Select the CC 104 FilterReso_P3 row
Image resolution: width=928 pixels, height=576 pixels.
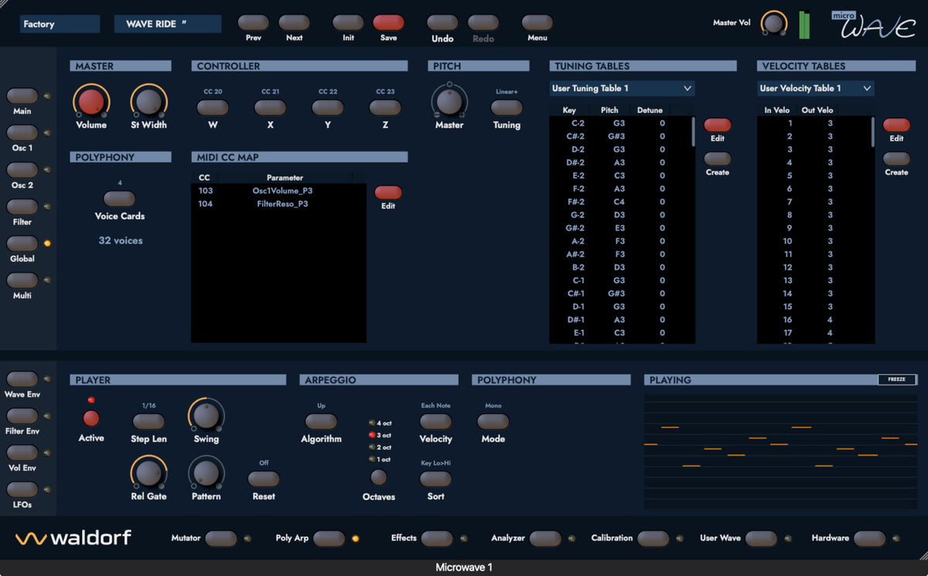coord(278,204)
